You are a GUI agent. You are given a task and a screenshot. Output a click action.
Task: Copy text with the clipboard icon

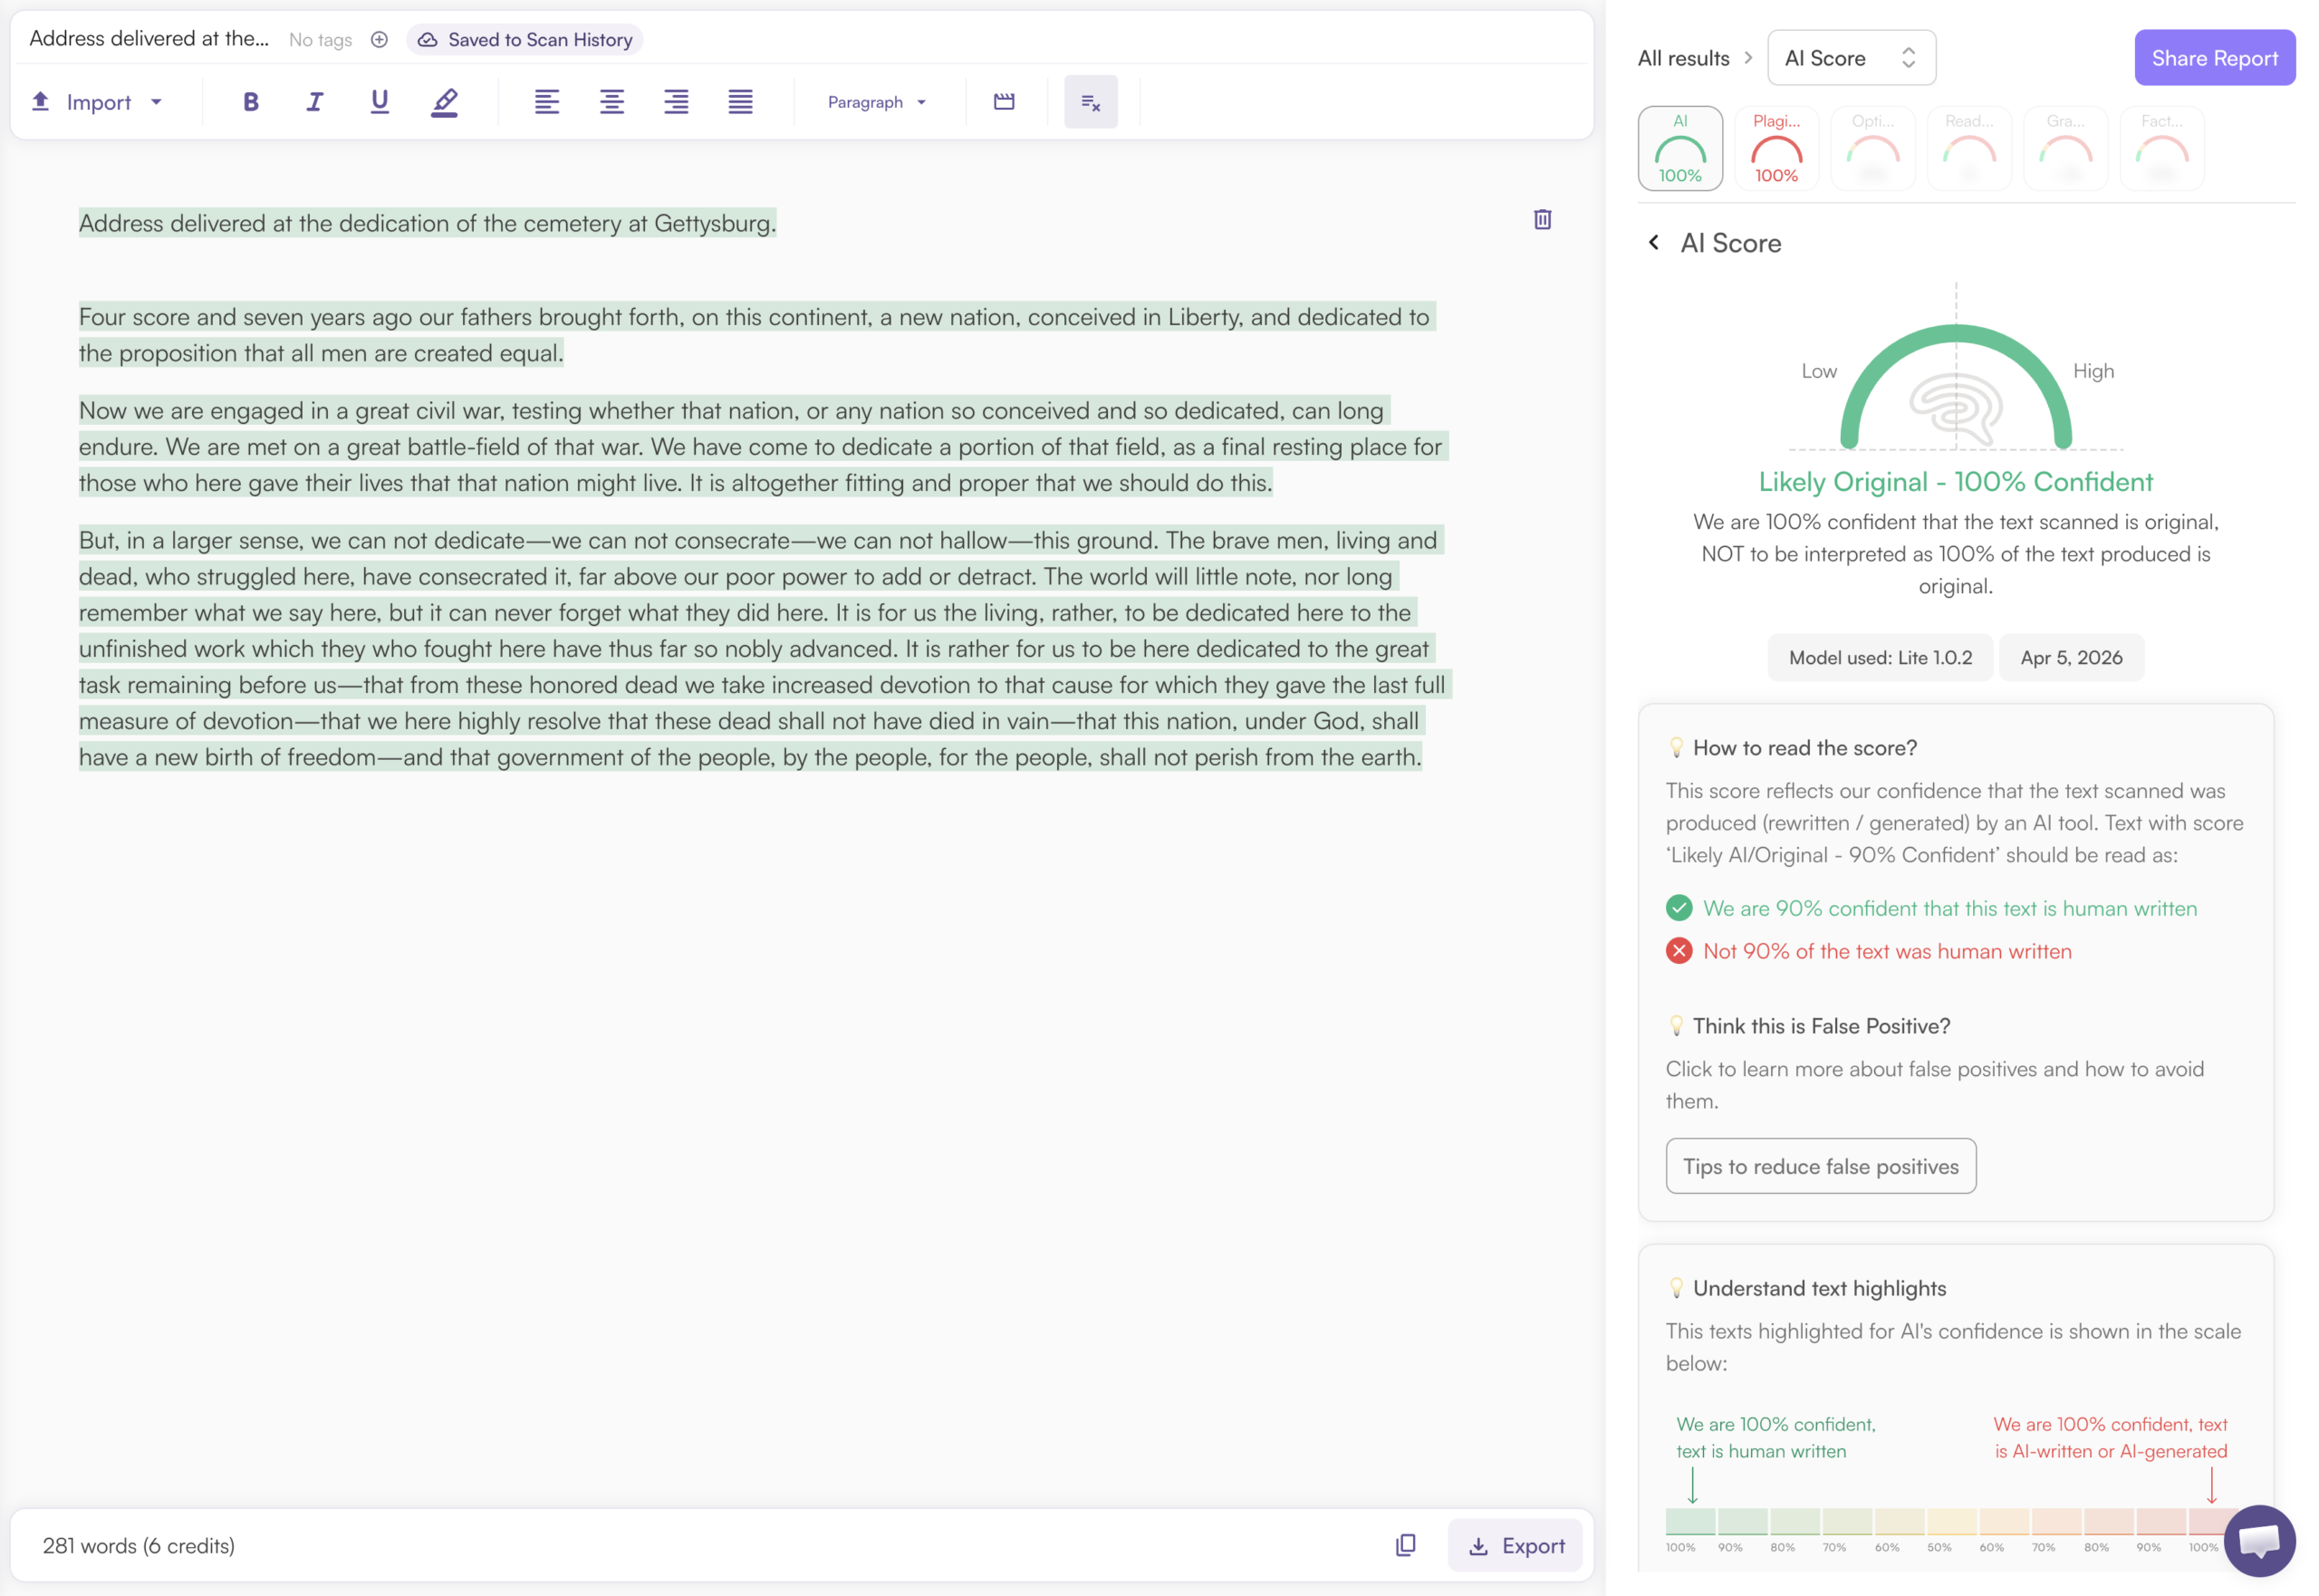click(x=1405, y=1545)
